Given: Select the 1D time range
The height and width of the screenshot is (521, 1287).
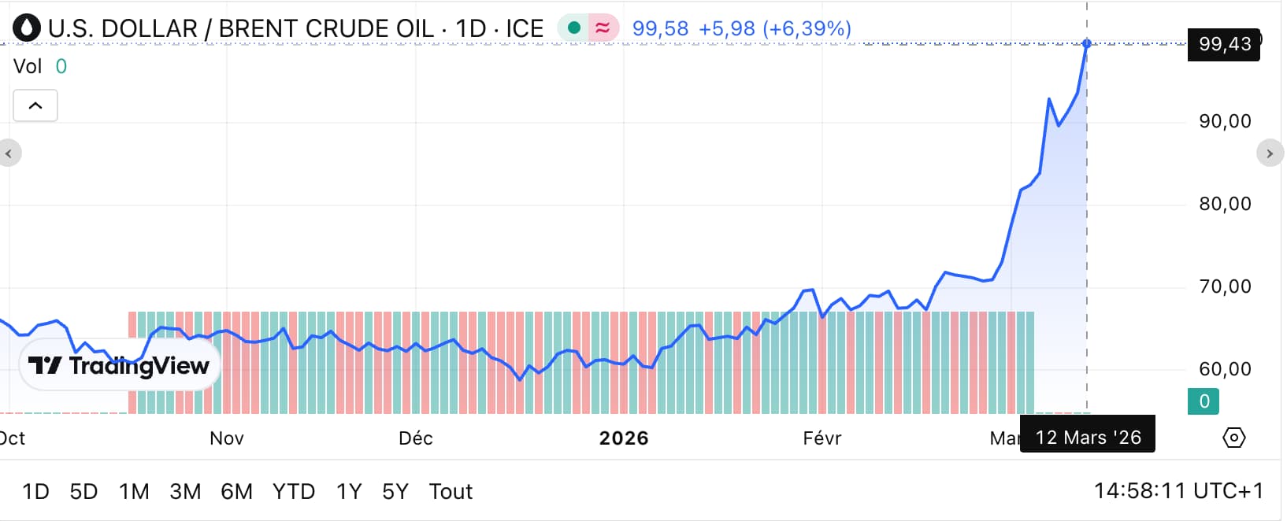Looking at the screenshot, I should (35, 492).
